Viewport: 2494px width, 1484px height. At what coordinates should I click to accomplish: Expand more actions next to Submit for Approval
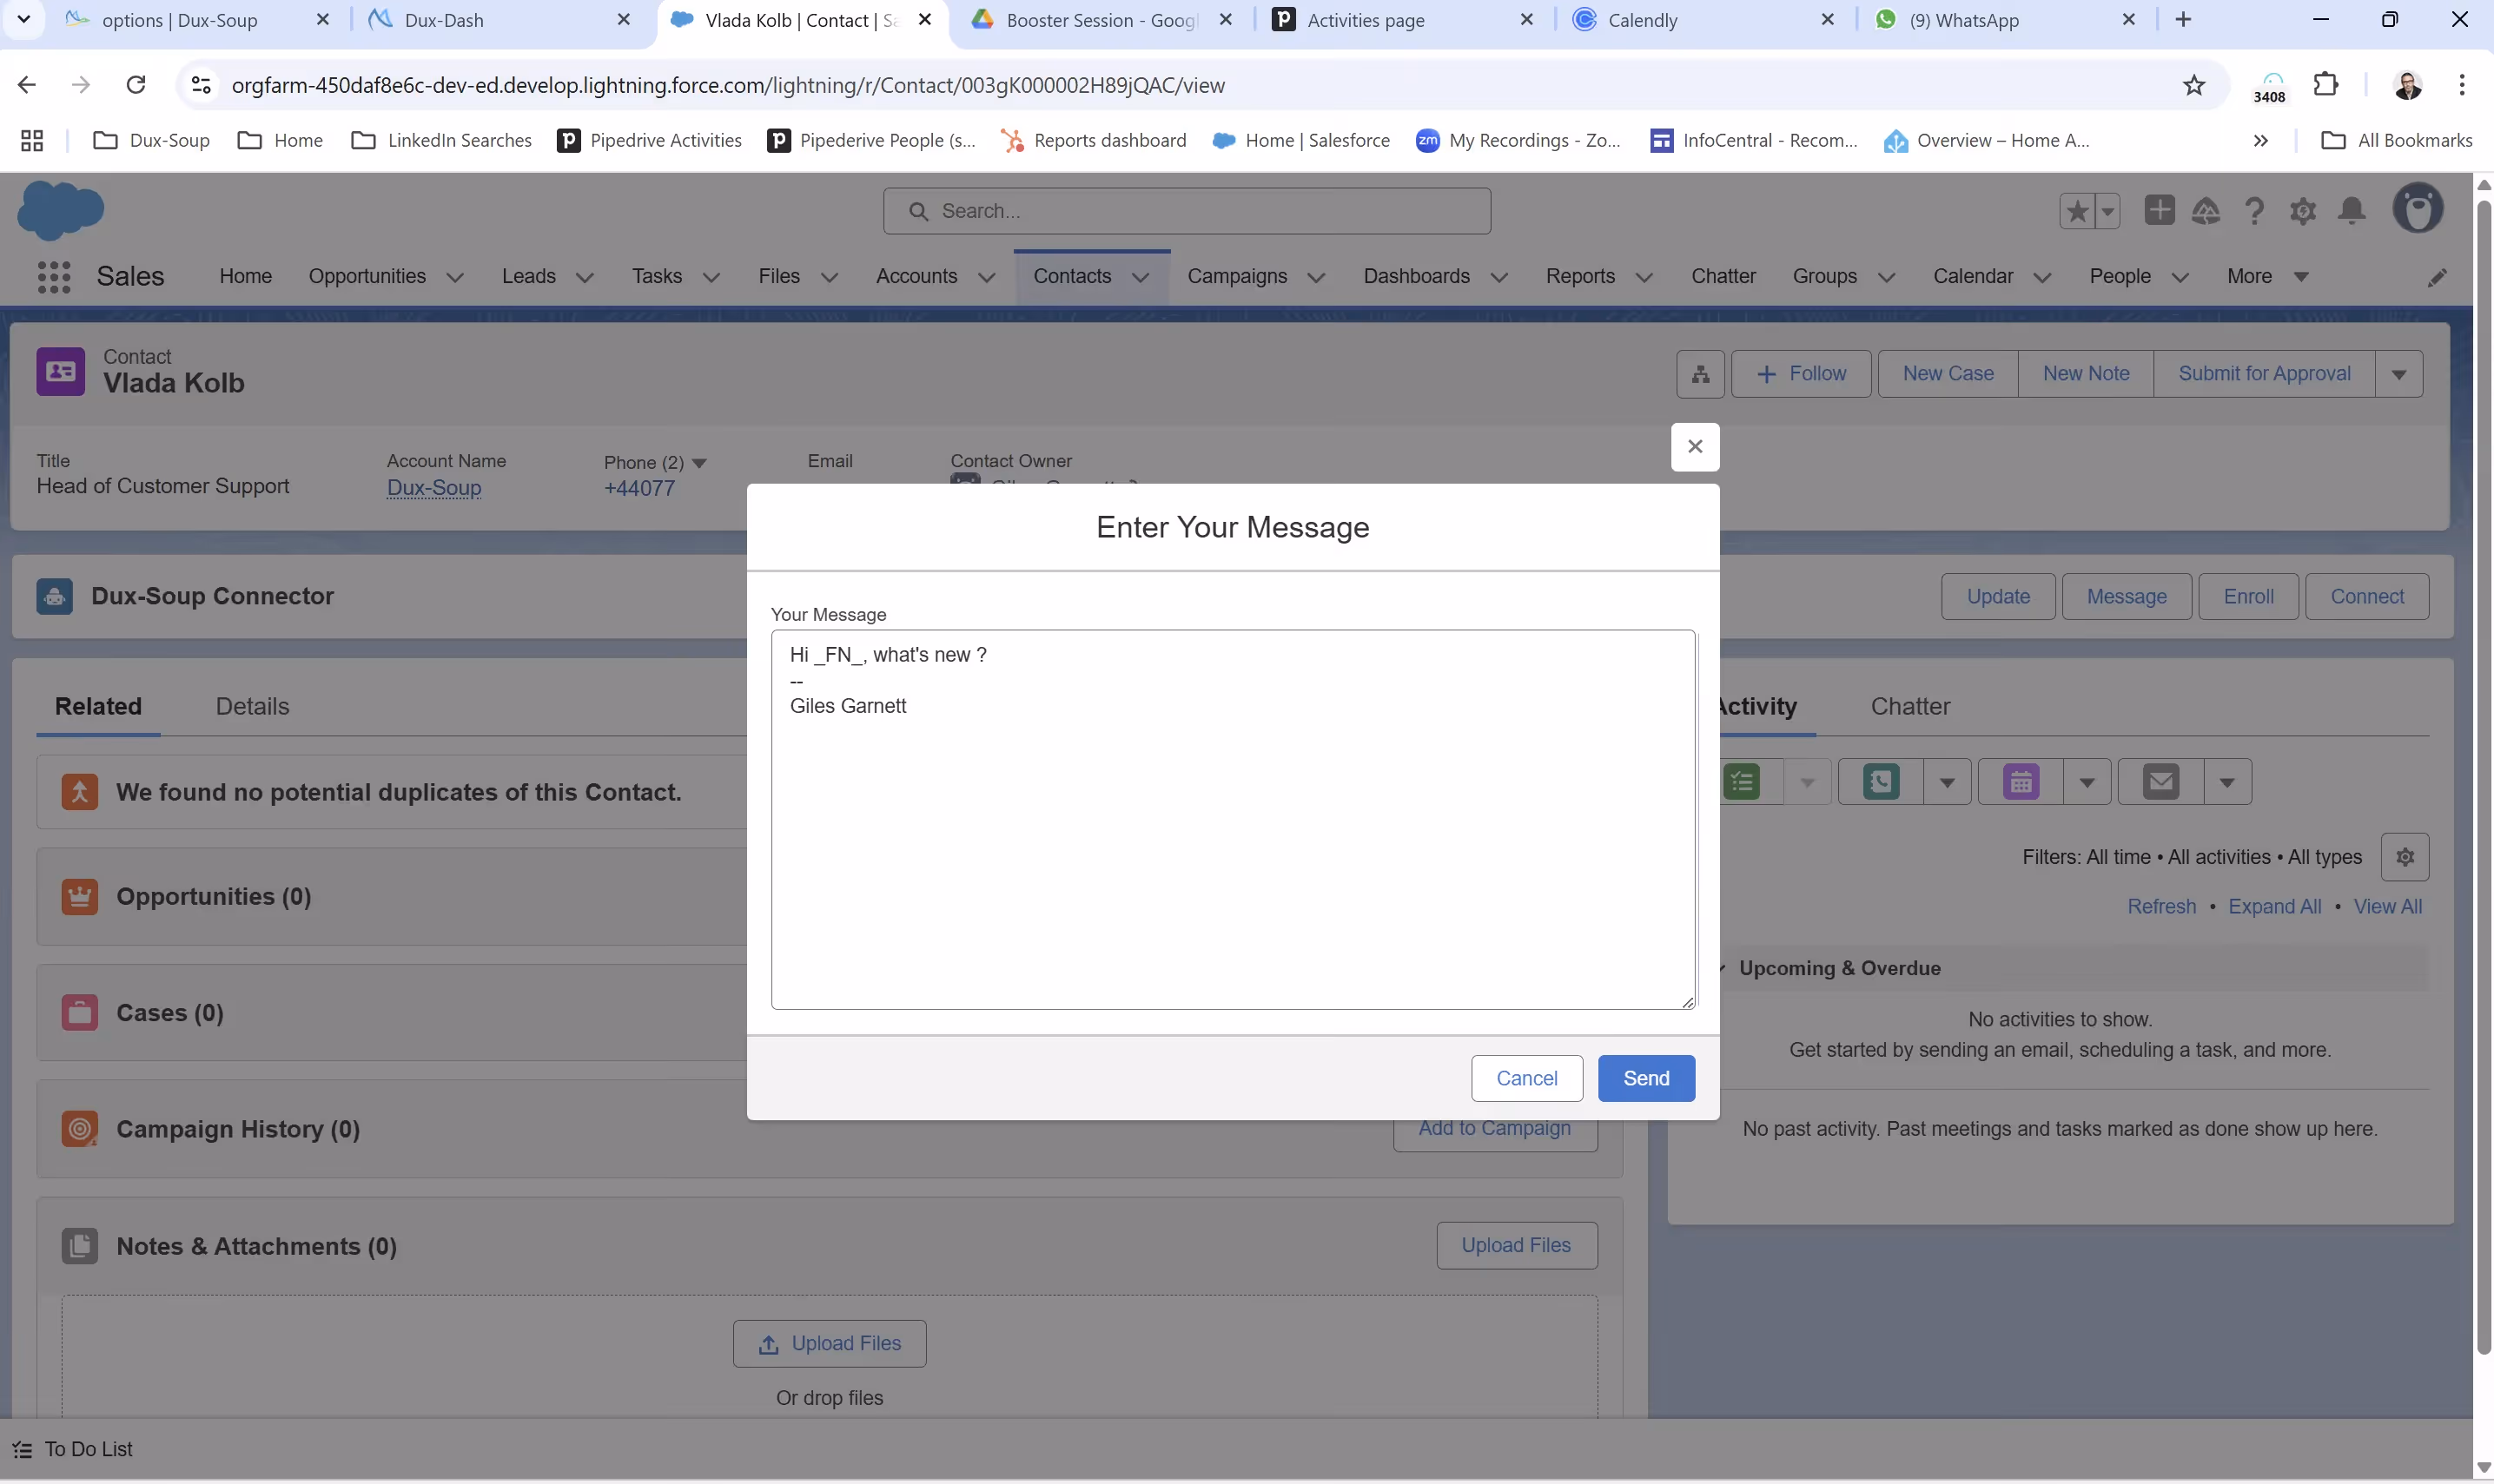2398,374
